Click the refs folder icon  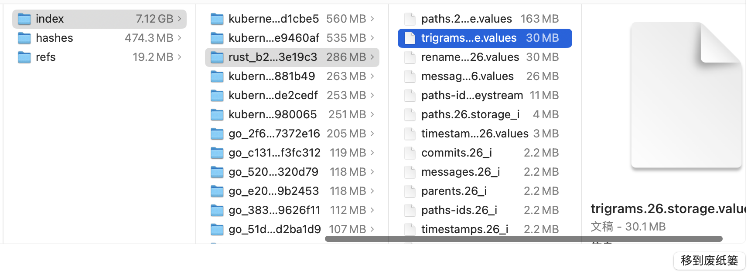(24, 57)
